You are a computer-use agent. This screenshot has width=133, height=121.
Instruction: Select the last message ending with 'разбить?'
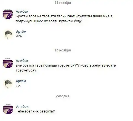tap(35, 111)
